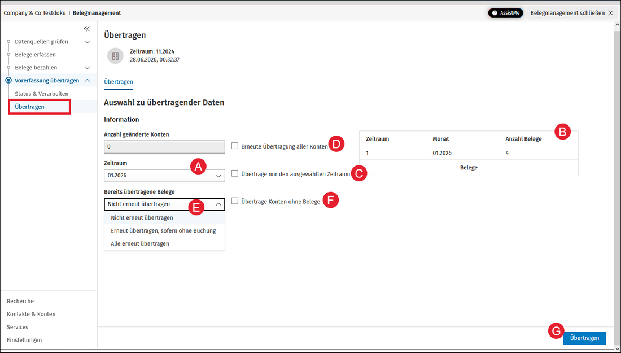This screenshot has height=353, width=621.
Task: Pick Alle erneut übertragen option
Action: pyautogui.click(x=164, y=243)
